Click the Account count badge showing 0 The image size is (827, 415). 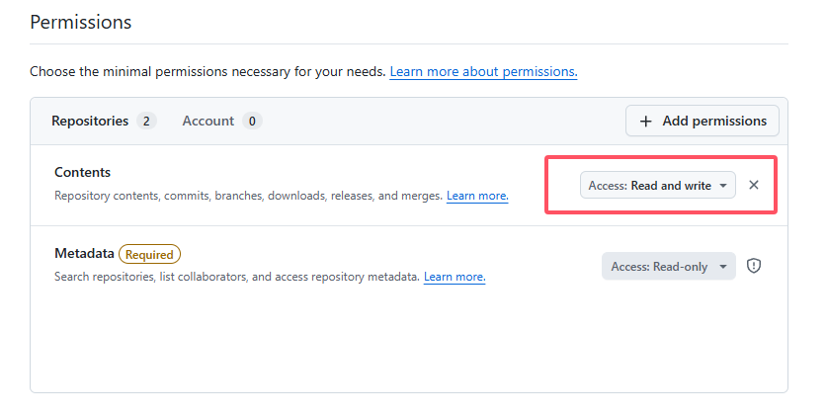point(252,122)
